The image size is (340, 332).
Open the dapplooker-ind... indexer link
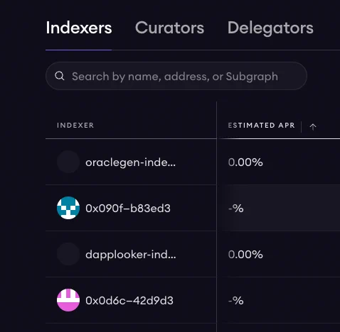coord(131,255)
